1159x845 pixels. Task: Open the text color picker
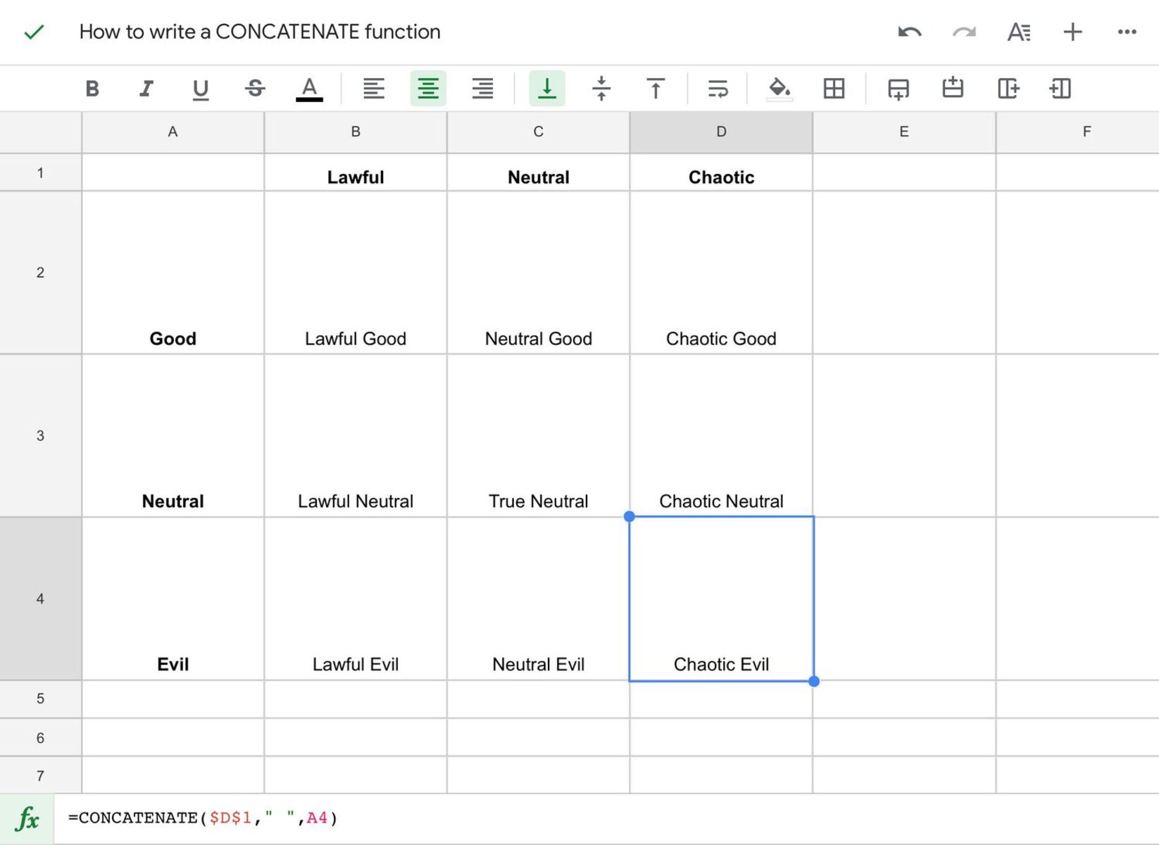[308, 88]
